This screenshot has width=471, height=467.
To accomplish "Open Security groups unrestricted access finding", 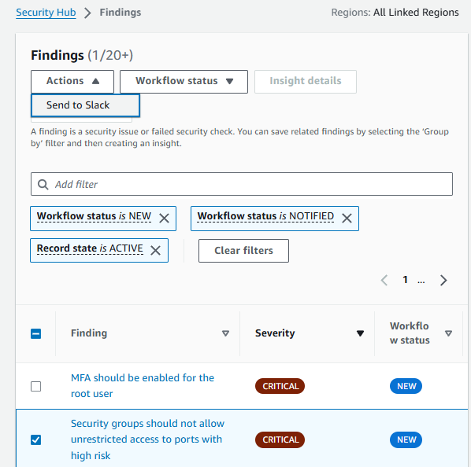I will click(x=147, y=439).
